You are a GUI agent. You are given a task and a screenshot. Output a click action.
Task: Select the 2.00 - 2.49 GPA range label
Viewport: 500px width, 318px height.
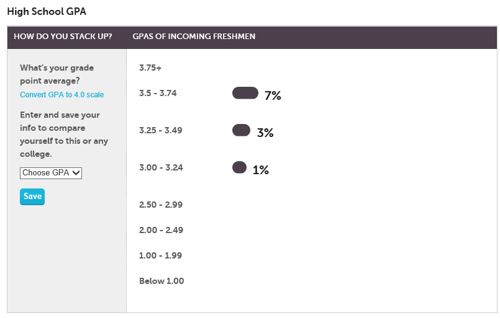click(x=161, y=230)
